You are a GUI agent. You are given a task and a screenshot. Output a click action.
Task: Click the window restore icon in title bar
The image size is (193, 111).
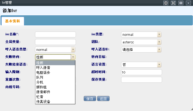tap(181, 3)
